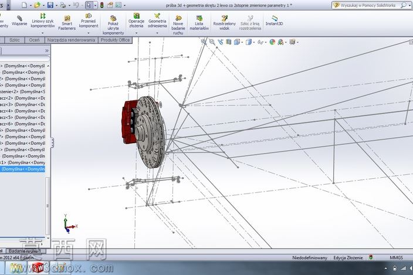Click the feature tree vertical scrollbar
Viewport: 413px width, 275px height.
[x=48, y=205]
